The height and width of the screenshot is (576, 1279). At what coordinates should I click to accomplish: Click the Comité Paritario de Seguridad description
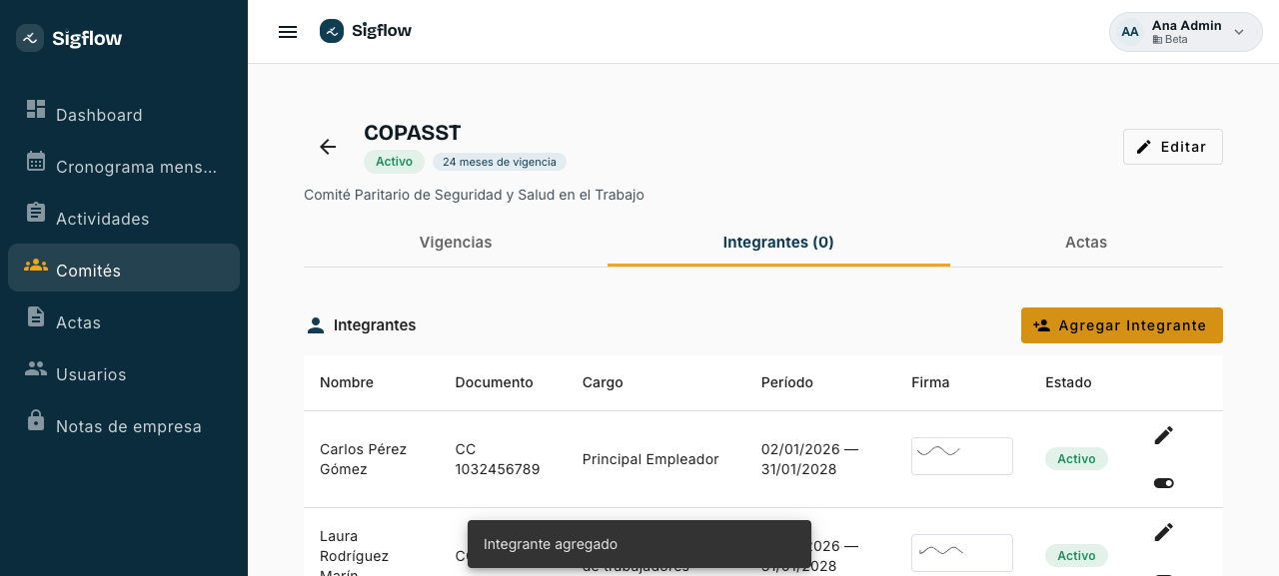(x=474, y=195)
